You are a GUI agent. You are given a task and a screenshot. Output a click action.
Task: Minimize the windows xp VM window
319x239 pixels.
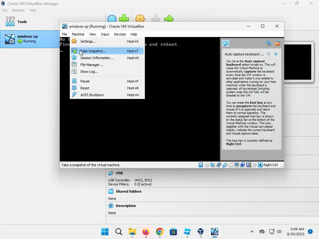click(248, 26)
